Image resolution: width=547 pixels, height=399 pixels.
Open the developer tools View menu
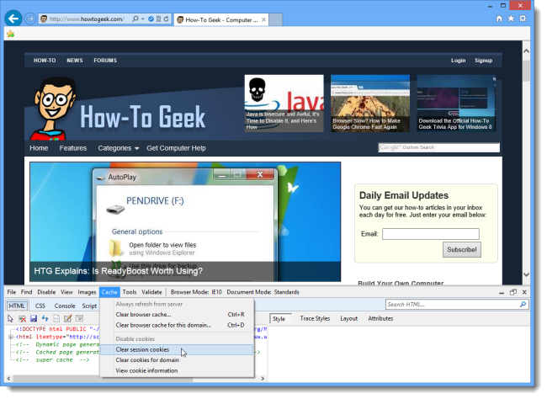[x=66, y=292]
